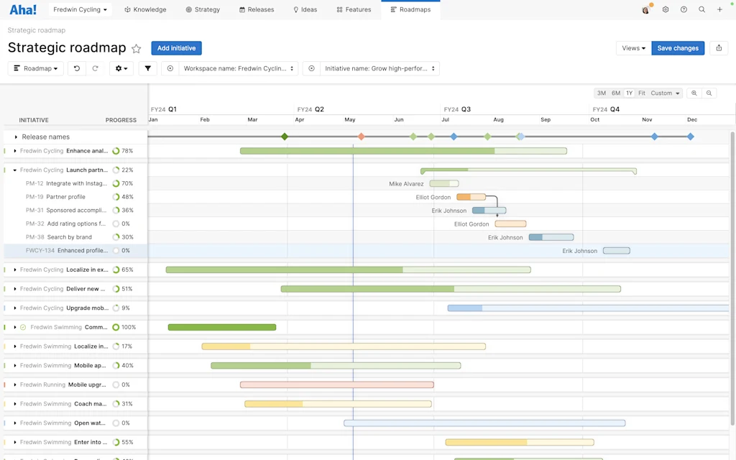
Task: Set timeline range to 1Y
Action: click(630, 93)
